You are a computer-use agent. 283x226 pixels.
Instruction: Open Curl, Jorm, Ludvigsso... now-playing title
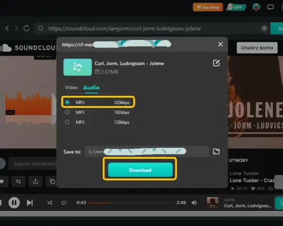[x=248, y=206]
